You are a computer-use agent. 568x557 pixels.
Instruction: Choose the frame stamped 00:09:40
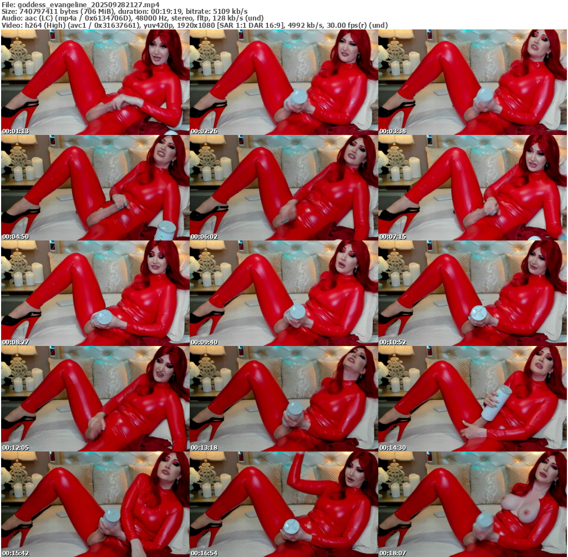(283, 293)
